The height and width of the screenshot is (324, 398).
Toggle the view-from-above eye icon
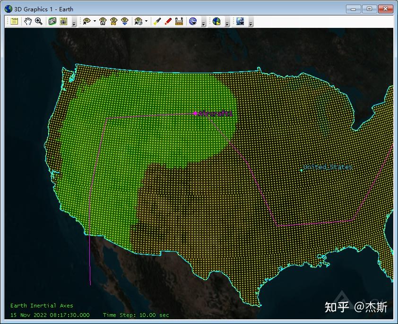tap(114, 21)
